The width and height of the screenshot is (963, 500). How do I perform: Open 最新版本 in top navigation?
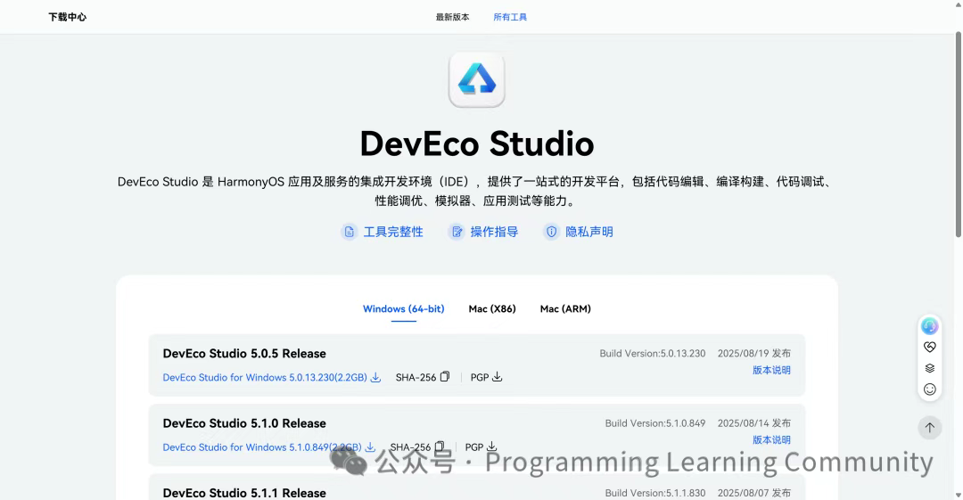(453, 17)
